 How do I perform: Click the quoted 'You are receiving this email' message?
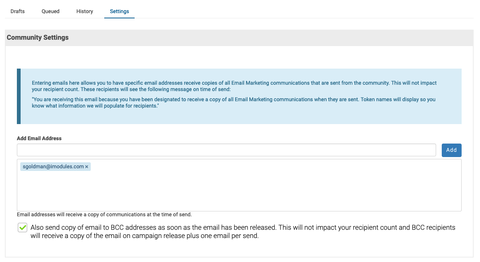(x=234, y=103)
